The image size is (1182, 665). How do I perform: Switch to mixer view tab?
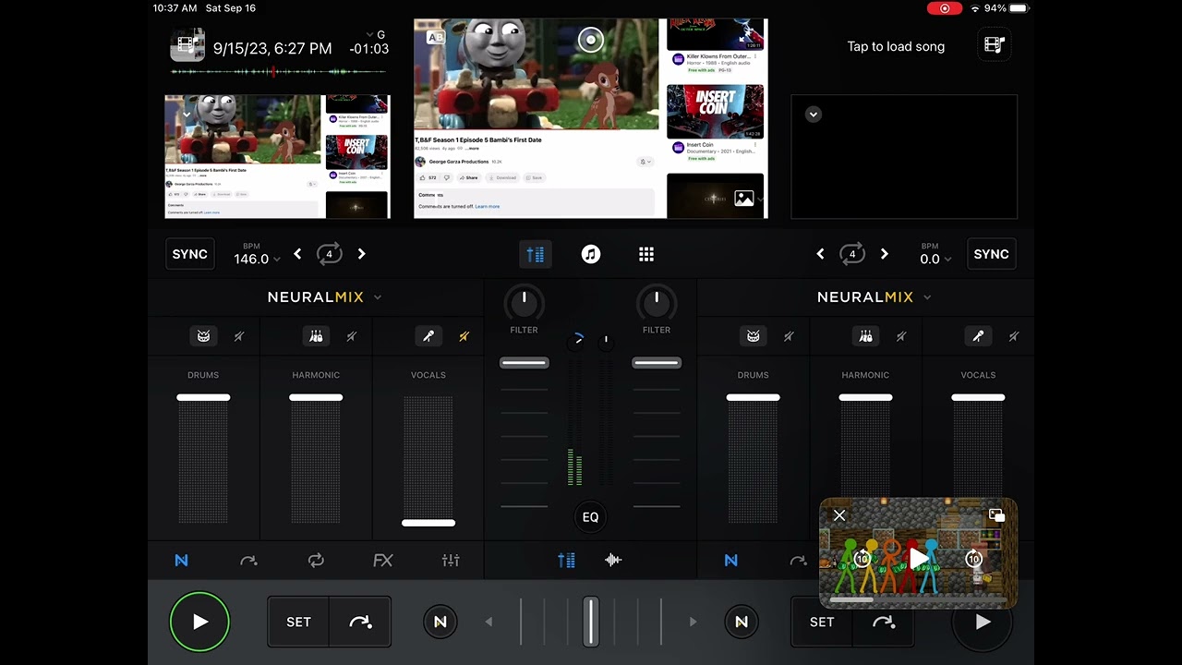click(x=536, y=254)
